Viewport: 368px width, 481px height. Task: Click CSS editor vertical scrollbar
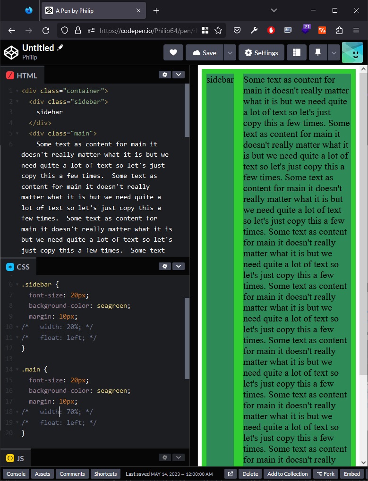[187, 338]
